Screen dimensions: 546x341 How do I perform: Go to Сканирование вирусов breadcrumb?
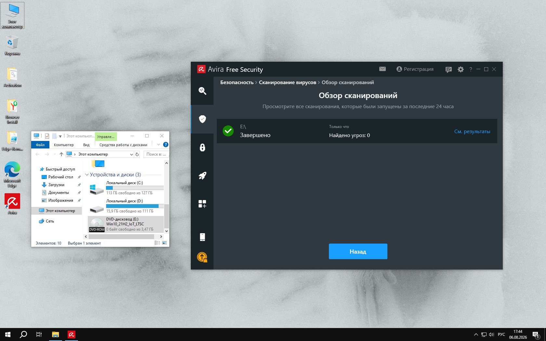(x=287, y=82)
